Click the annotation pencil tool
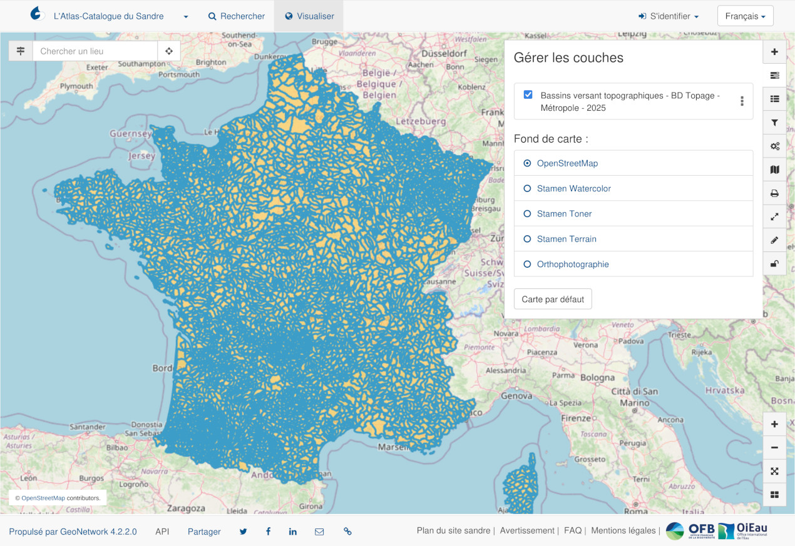 click(x=774, y=240)
